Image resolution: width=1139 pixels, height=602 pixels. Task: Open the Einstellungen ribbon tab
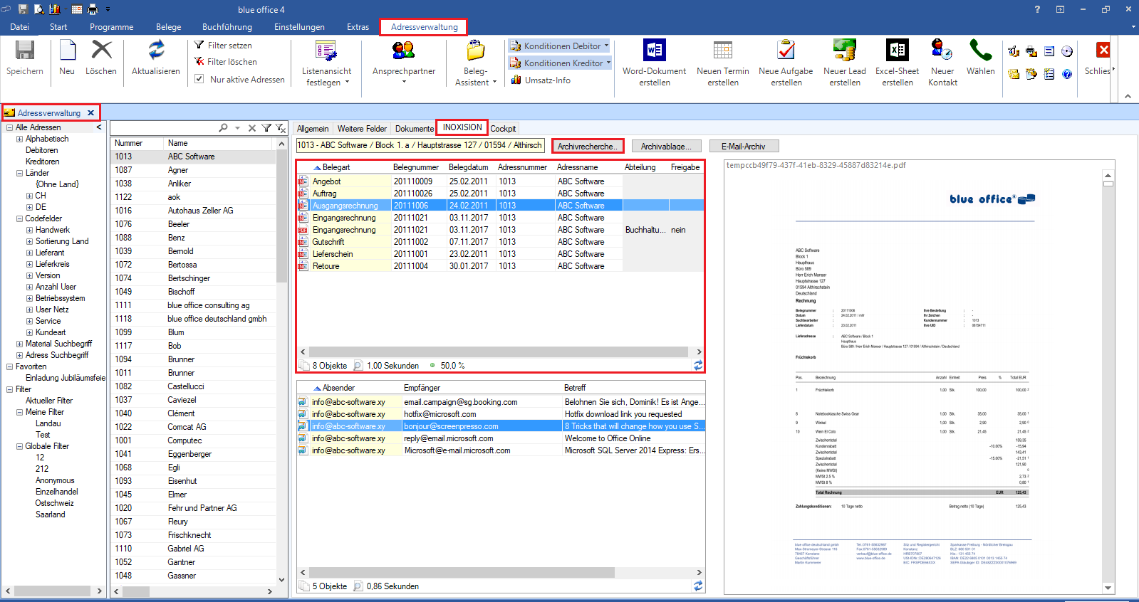[x=299, y=27]
